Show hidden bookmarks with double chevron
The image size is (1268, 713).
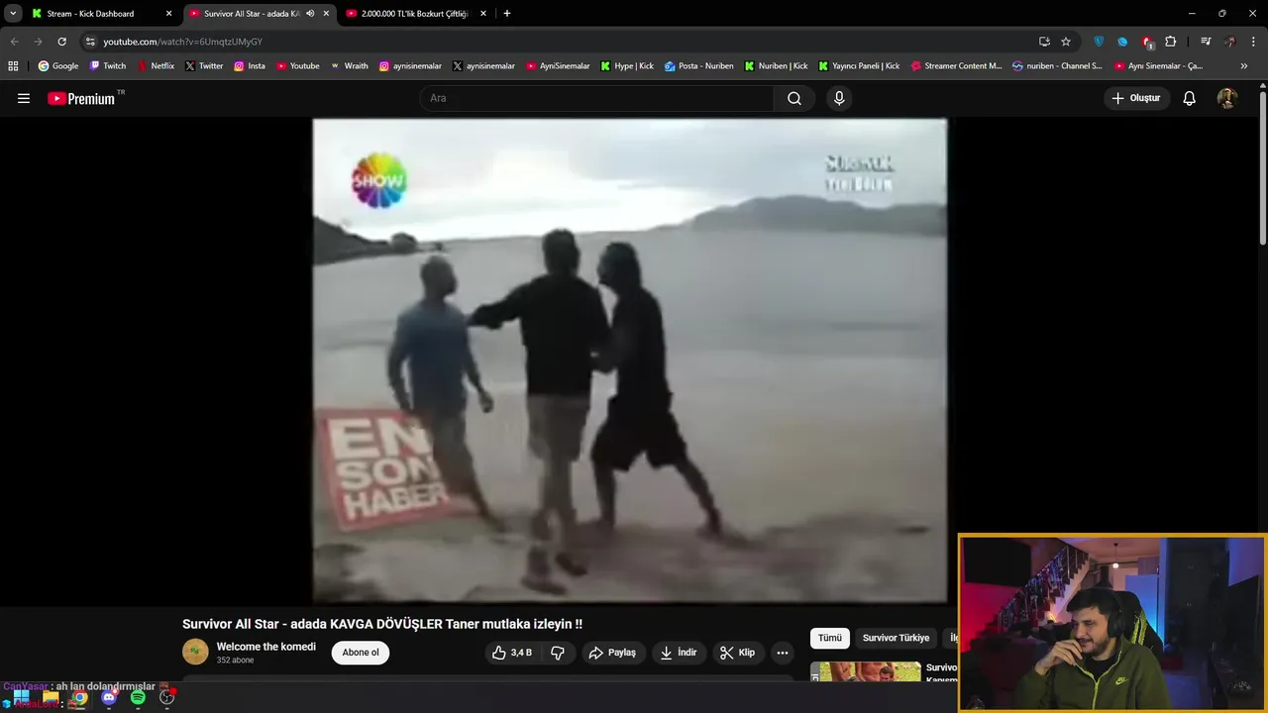click(x=1244, y=66)
